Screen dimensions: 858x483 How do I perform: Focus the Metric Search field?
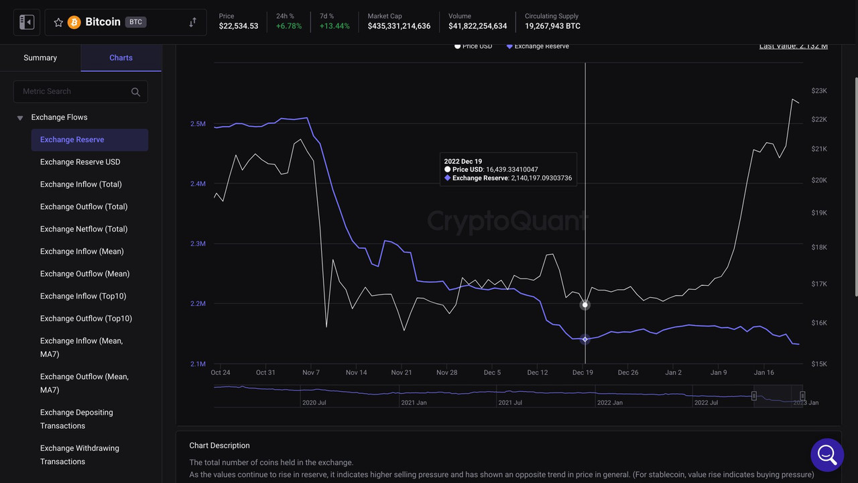click(80, 91)
